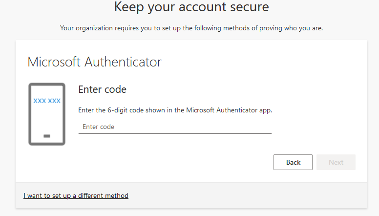The width and height of the screenshot is (379, 216).
Task: Click the phone illustration icon
Action: tap(47, 114)
